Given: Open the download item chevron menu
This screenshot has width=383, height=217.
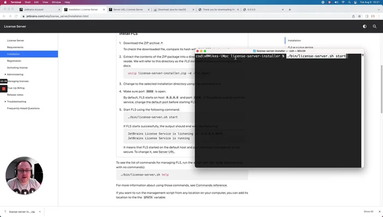Looking at the screenshot, I should (x=39, y=212).
